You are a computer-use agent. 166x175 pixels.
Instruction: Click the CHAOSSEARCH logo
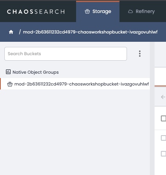[36, 11]
